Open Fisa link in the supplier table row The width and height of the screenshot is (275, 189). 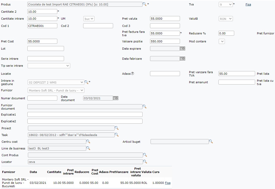168,183
